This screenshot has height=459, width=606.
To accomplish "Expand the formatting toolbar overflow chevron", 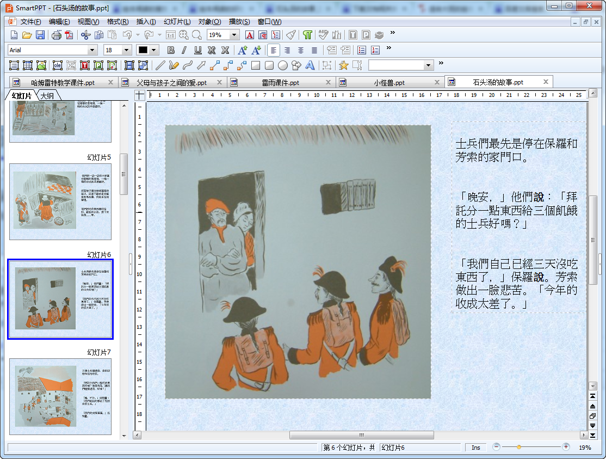I will tap(389, 48).
